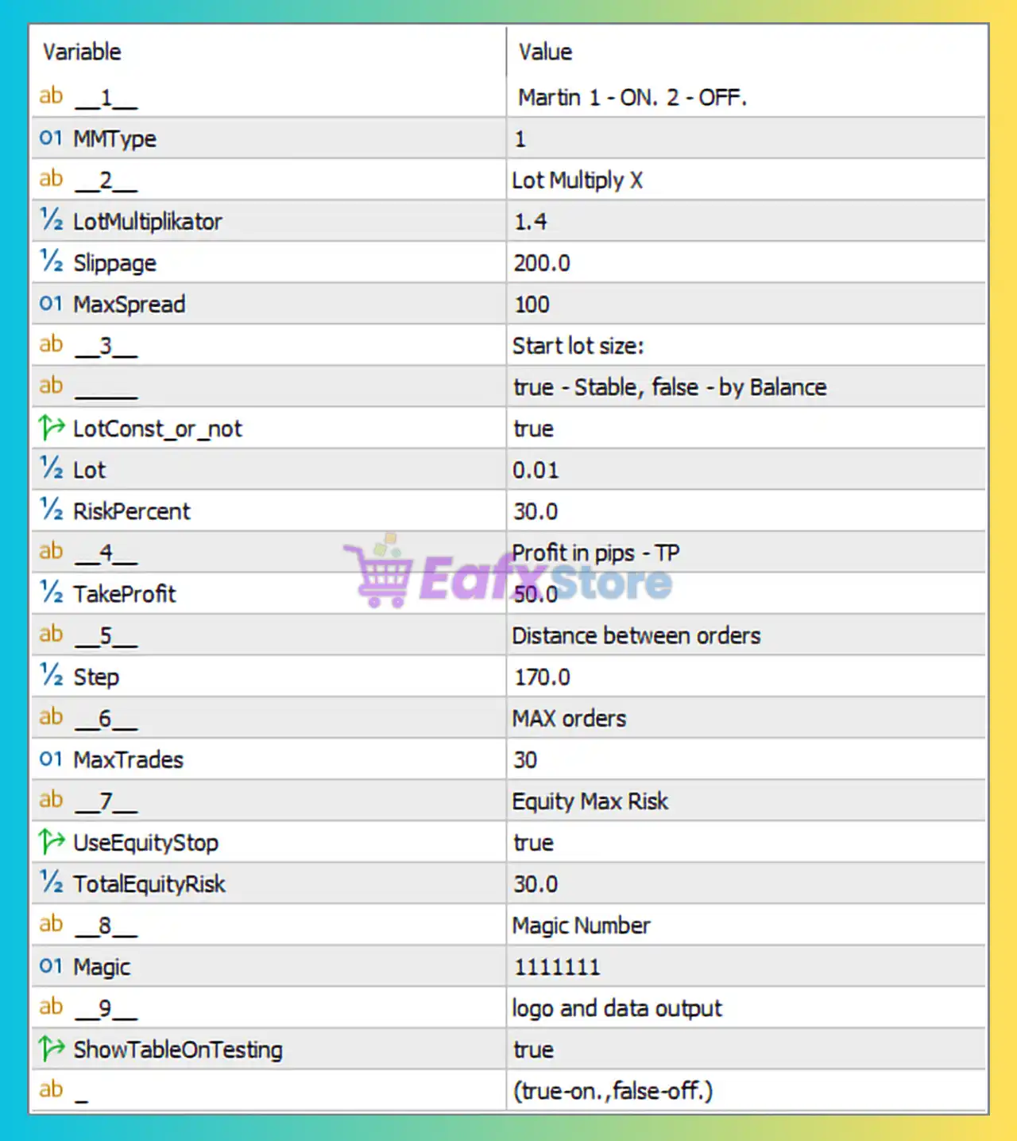This screenshot has width=1017, height=1141.
Task: Select the TakeProfit value 50.0
Action: (x=536, y=594)
